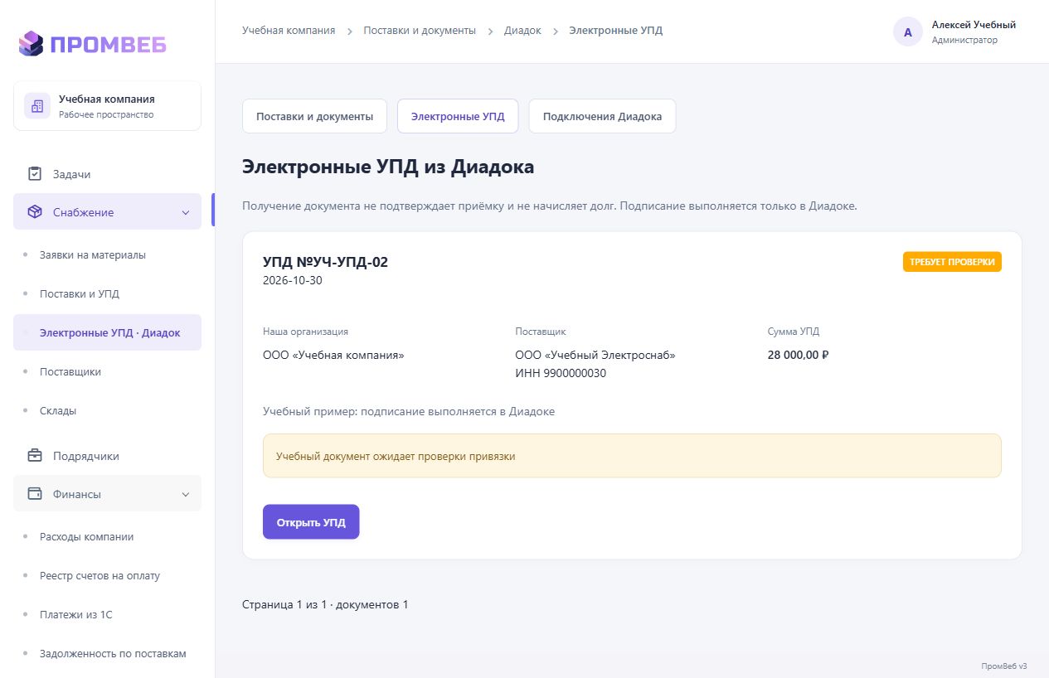
Task: Follow the Учебная компания breadcrumb link
Action: 289,31
